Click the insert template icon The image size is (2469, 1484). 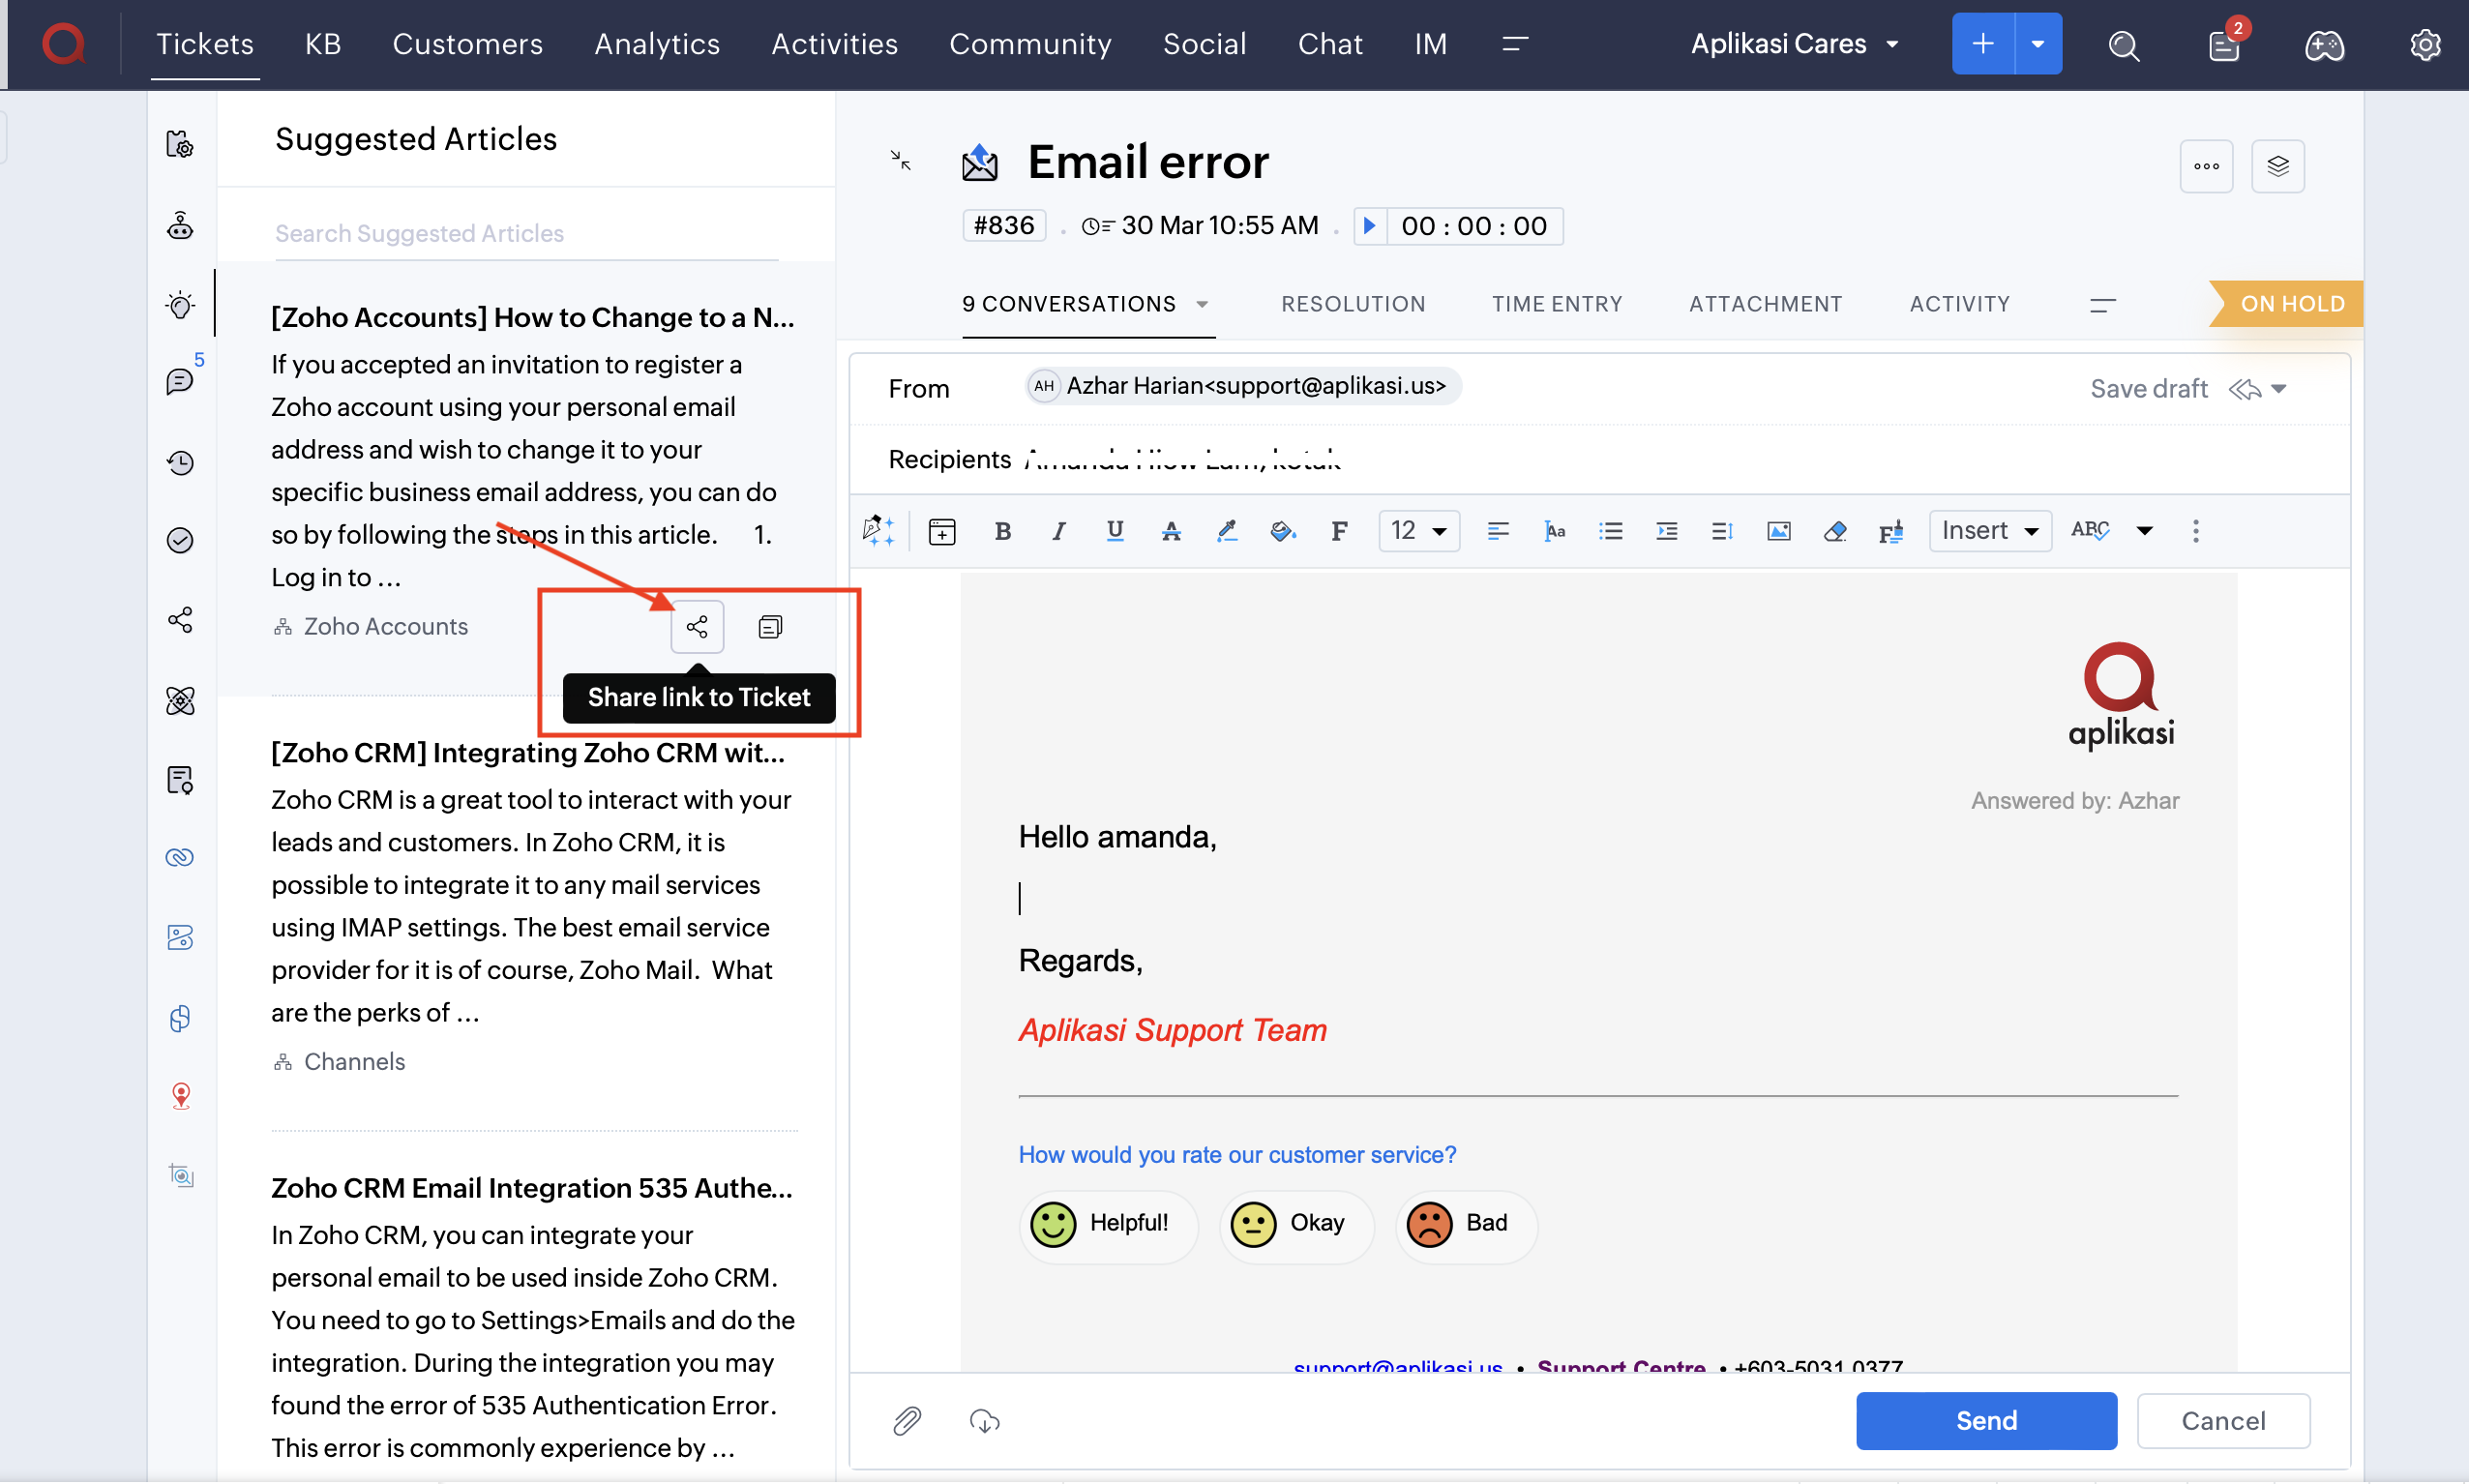[x=942, y=531]
